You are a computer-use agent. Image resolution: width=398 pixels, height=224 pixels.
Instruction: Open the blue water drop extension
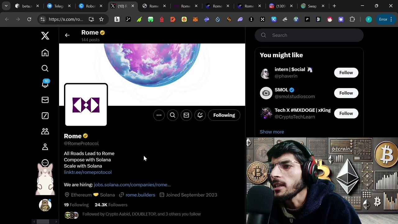tap(218, 19)
